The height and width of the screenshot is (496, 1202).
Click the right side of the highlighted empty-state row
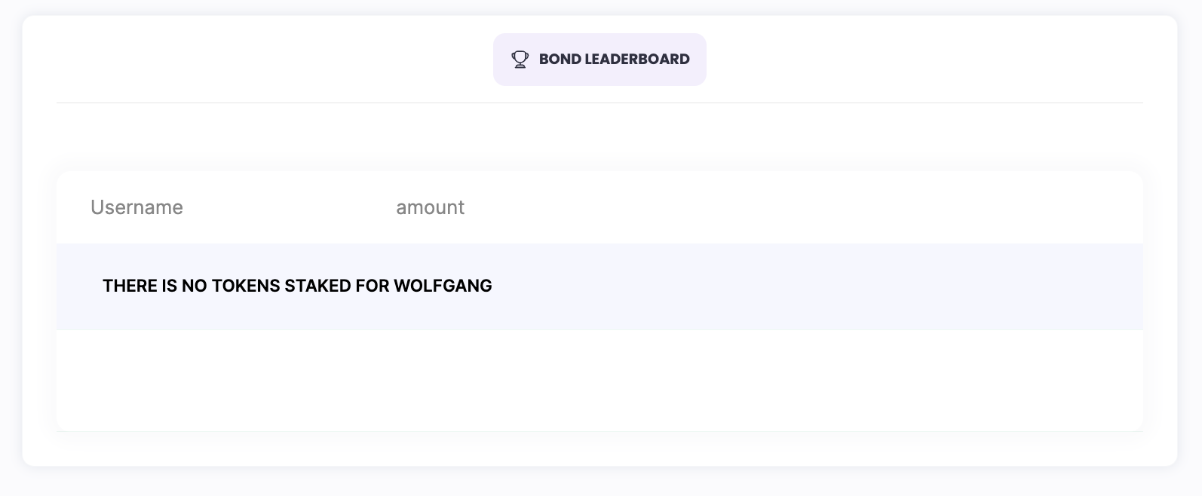pyautogui.click(x=905, y=286)
